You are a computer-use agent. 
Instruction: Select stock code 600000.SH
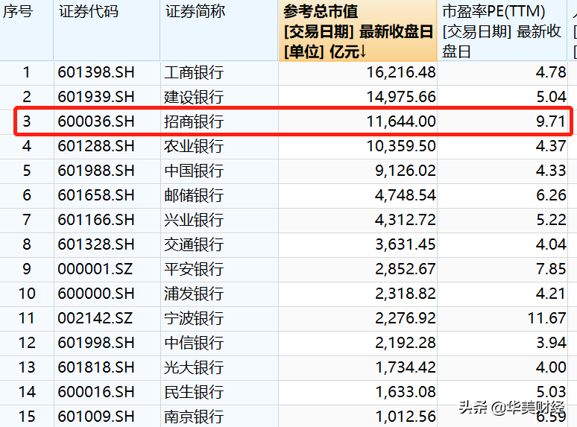tap(96, 294)
